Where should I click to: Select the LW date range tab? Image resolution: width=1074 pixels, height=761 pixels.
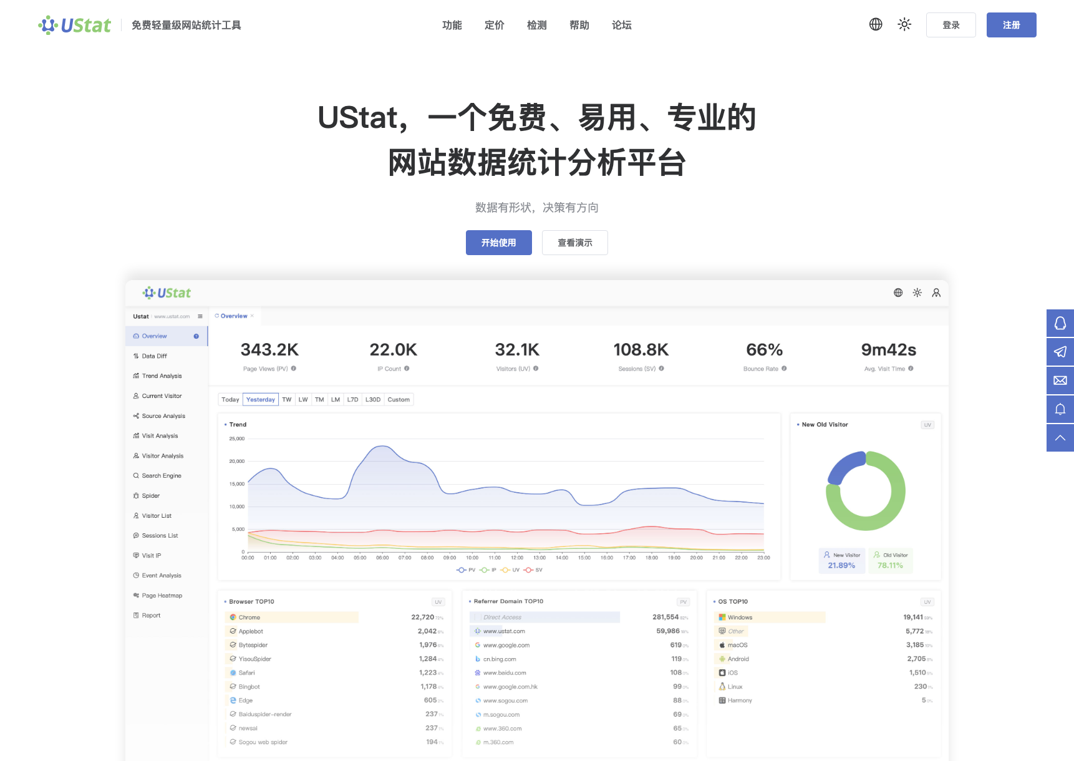click(x=303, y=400)
